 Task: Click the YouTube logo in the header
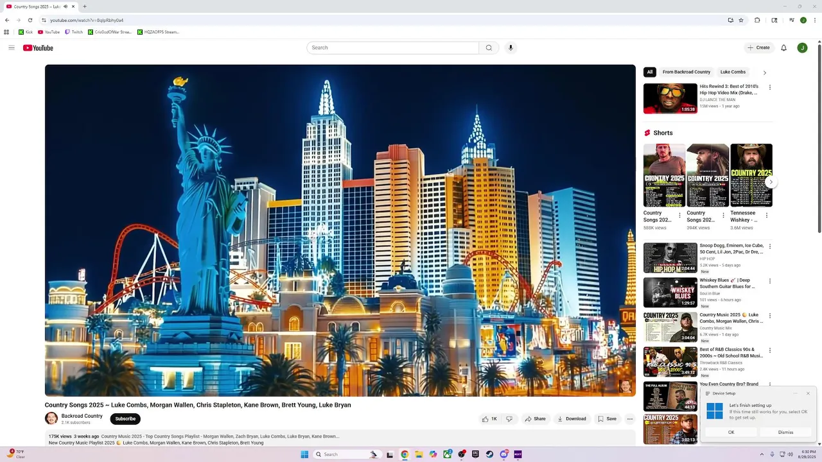click(38, 48)
